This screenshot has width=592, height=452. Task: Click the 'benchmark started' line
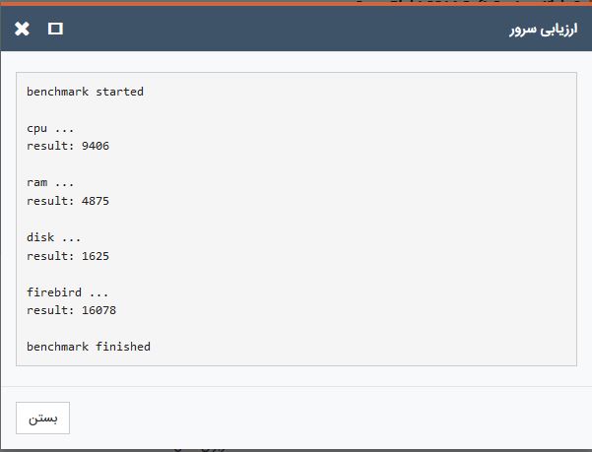coord(85,92)
